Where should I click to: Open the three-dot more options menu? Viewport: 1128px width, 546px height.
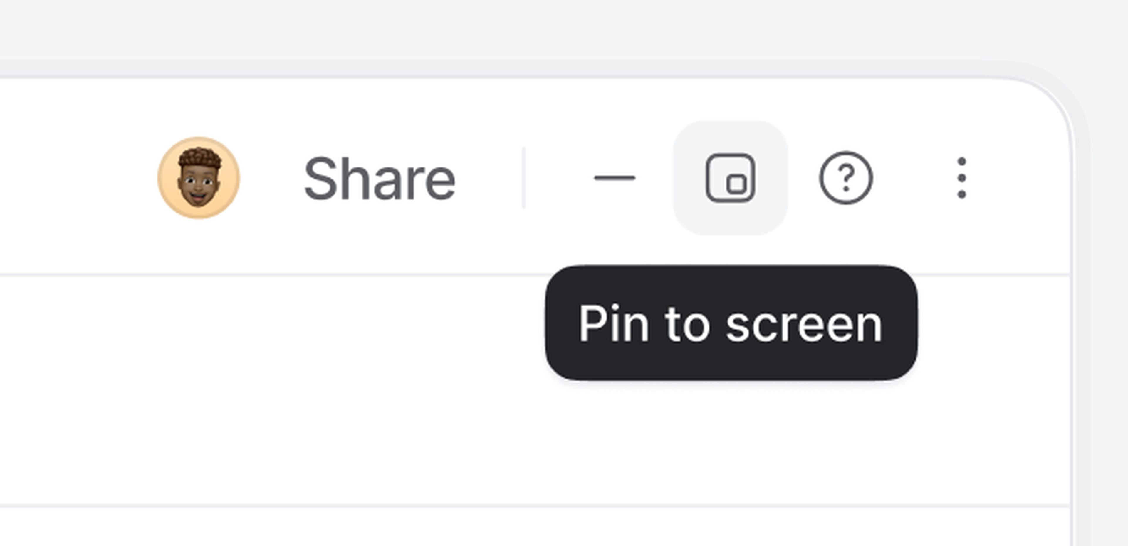point(962,178)
